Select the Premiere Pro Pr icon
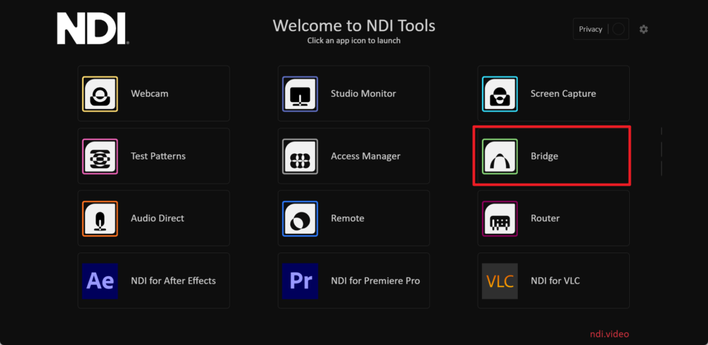Image resolution: width=708 pixels, height=345 pixels. pyautogui.click(x=300, y=281)
